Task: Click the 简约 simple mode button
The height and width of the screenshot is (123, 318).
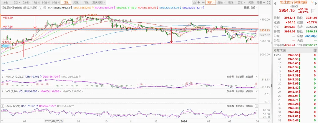Action: [x=251, y=2]
